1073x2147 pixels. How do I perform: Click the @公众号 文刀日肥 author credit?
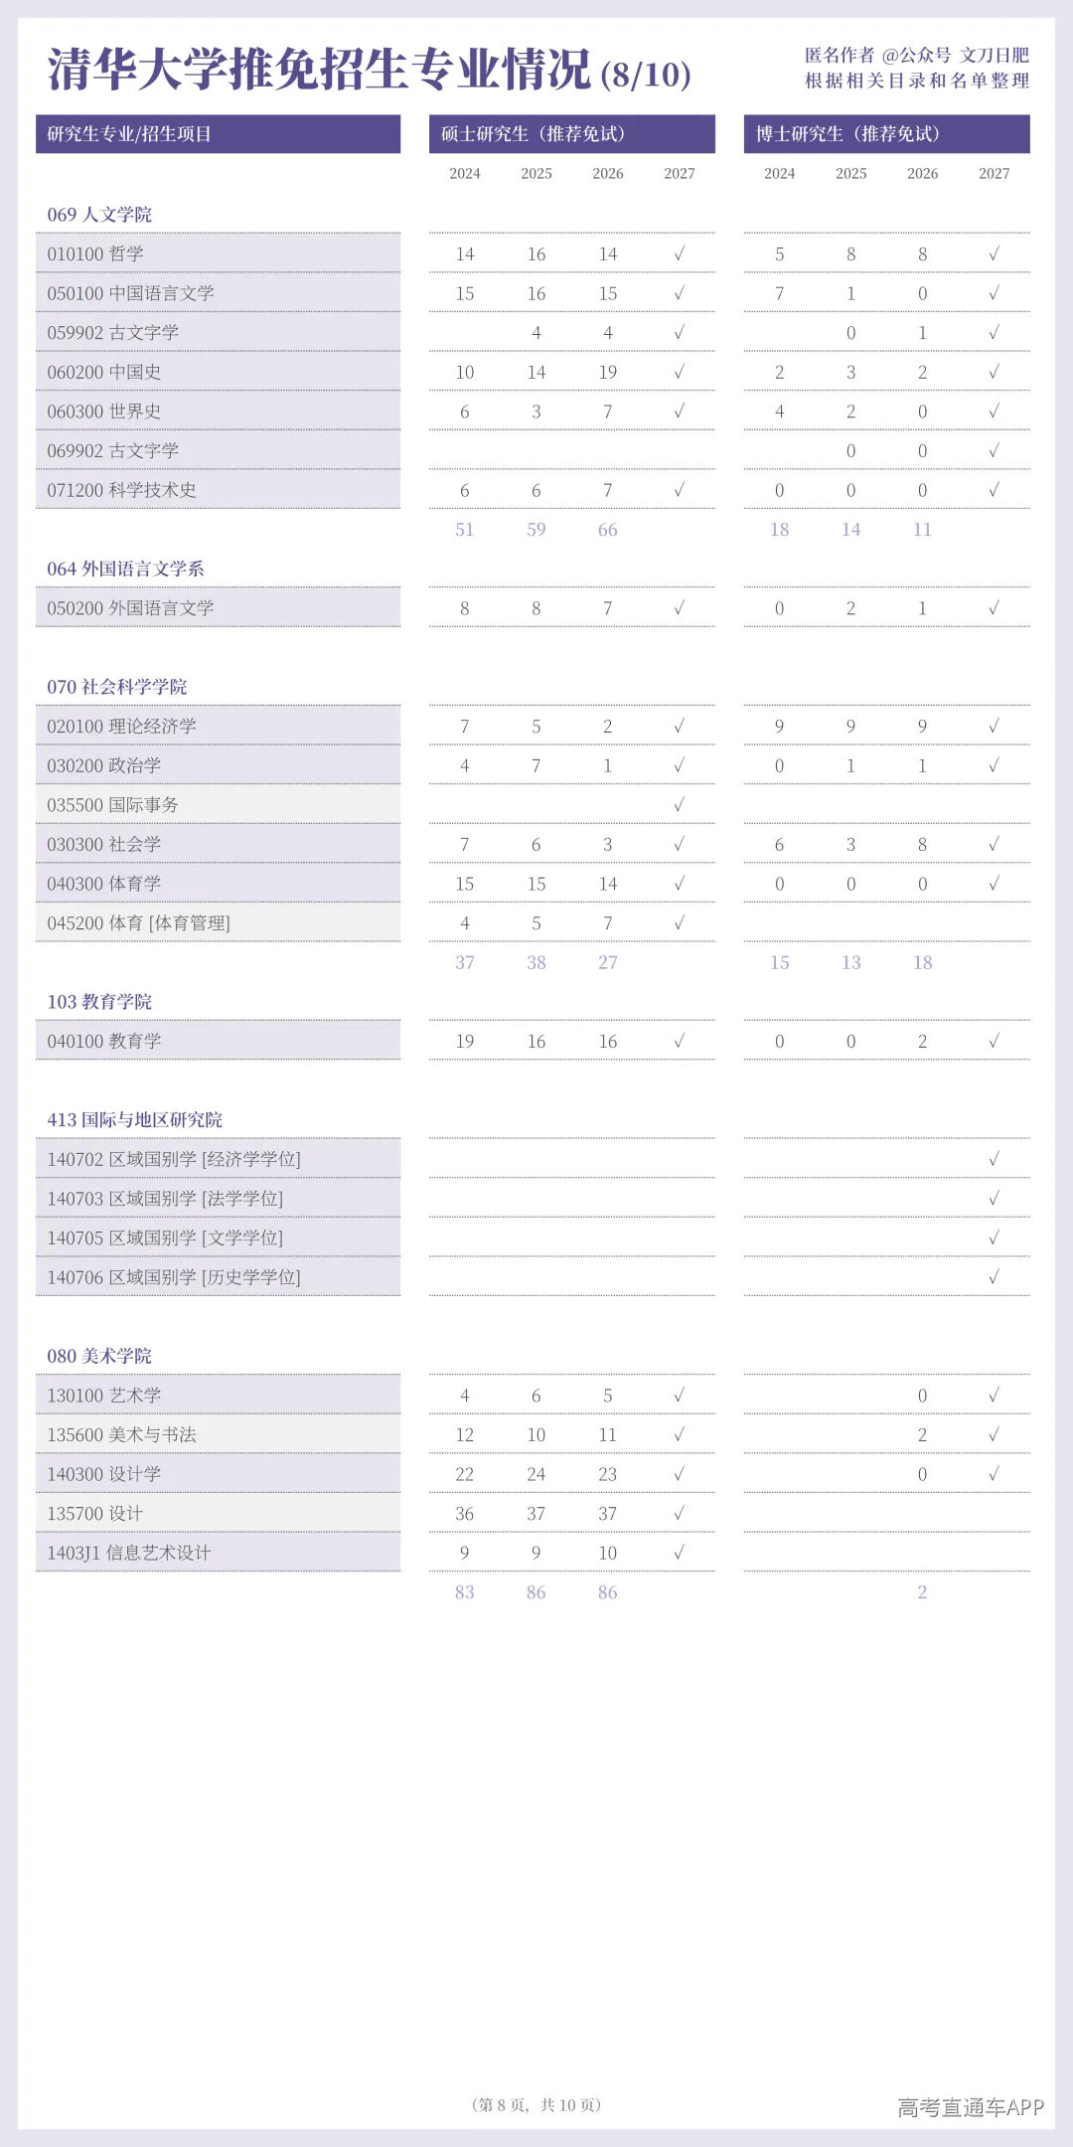point(955,56)
